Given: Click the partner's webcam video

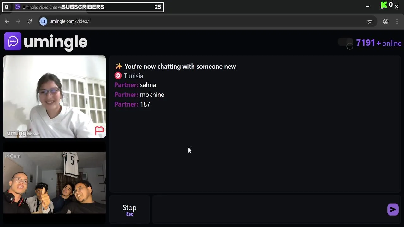Looking at the screenshot, I should (x=55, y=97).
